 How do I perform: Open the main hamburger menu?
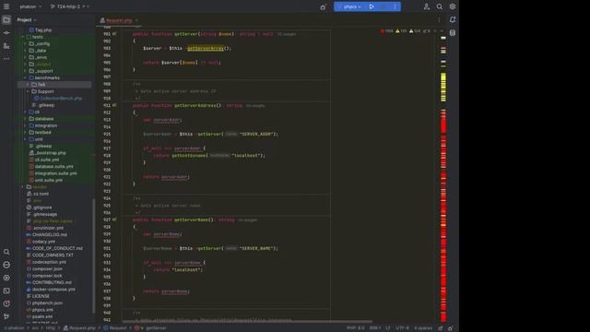6,6
